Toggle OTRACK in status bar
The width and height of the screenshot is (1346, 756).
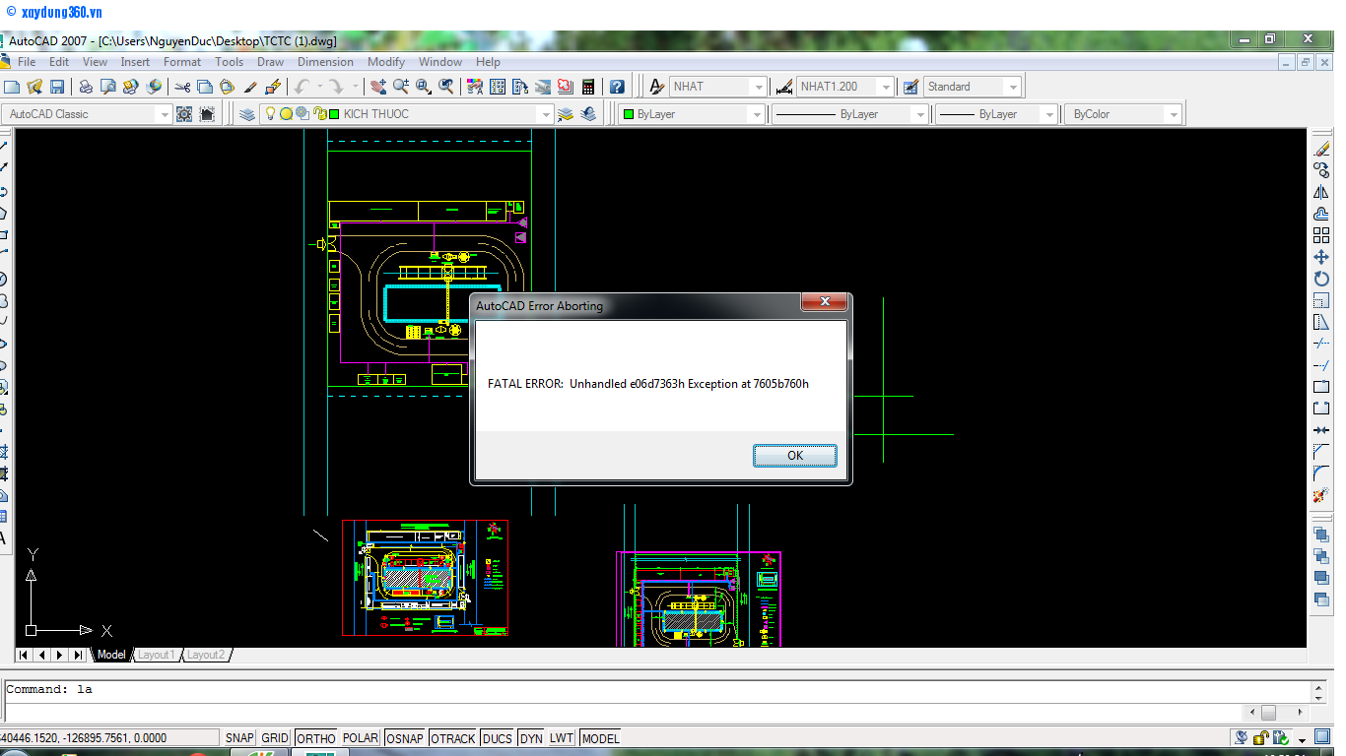pyautogui.click(x=453, y=738)
